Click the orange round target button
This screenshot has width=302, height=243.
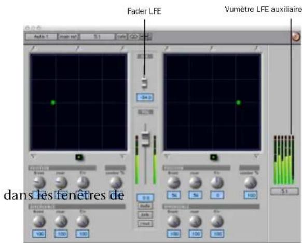[x=296, y=36]
